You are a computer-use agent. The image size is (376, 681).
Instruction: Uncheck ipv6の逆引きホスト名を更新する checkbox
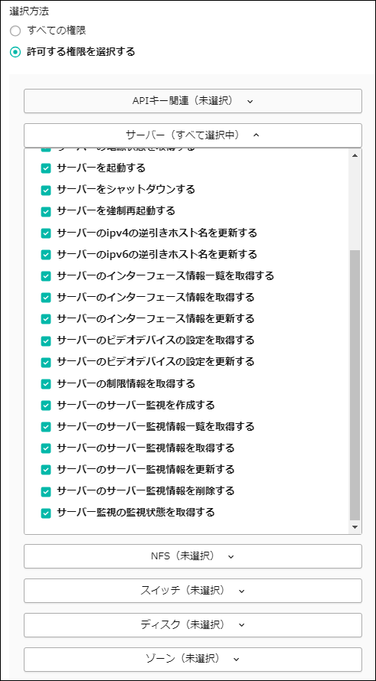point(46,255)
